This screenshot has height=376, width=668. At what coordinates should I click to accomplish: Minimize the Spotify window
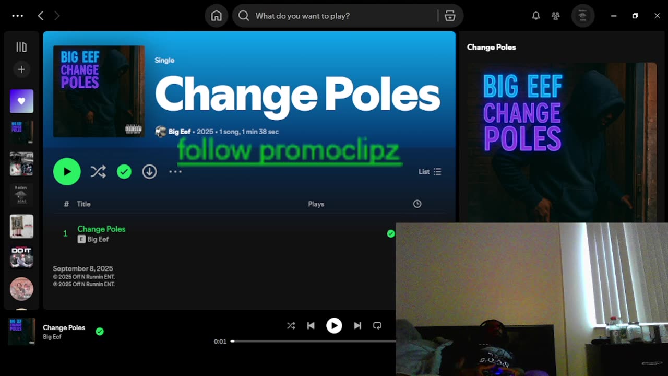click(x=614, y=16)
